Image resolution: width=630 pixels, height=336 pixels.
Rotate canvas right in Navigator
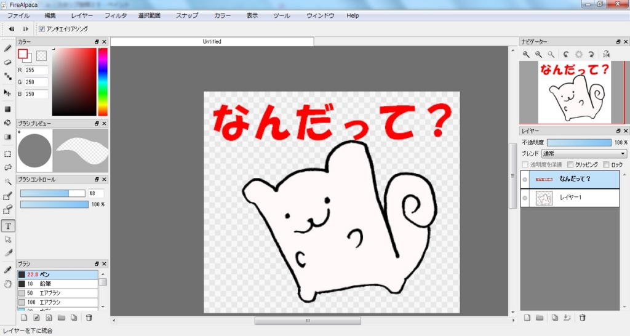(x=591, y=54)
